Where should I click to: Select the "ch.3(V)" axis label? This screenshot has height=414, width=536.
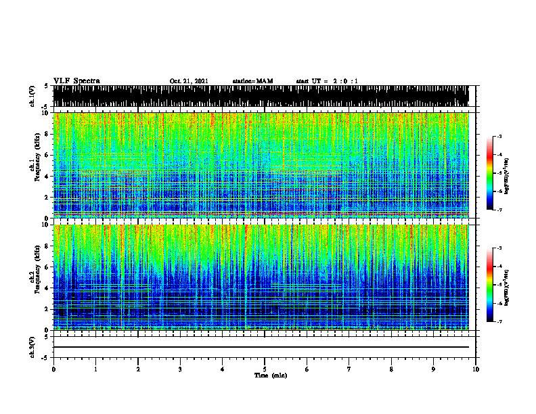[32, 348]
